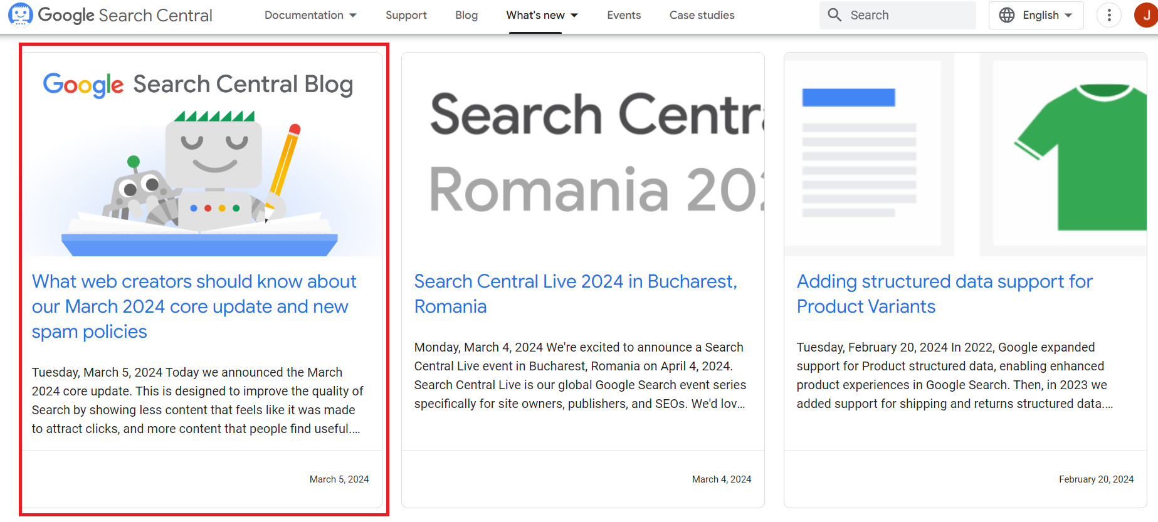Open the three-dot more options menu

1109,15
